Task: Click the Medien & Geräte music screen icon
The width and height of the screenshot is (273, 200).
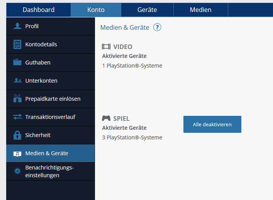Action: click(17, 154)
